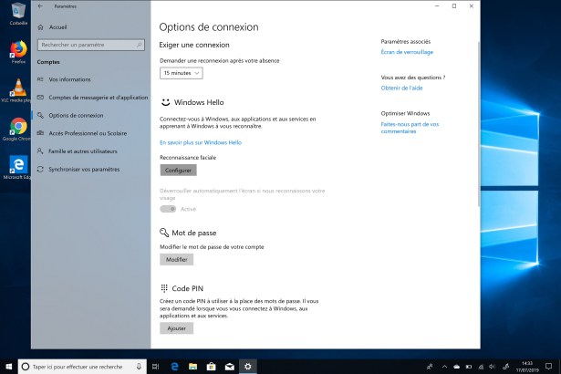
Task: Open the Corbeille desktop icon
Action: click(18, 15)
